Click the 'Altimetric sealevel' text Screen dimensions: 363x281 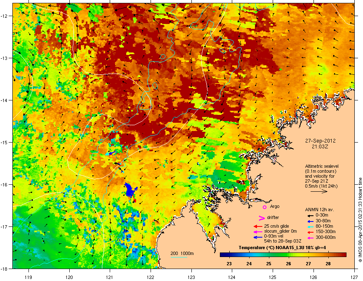coord(322,166)
